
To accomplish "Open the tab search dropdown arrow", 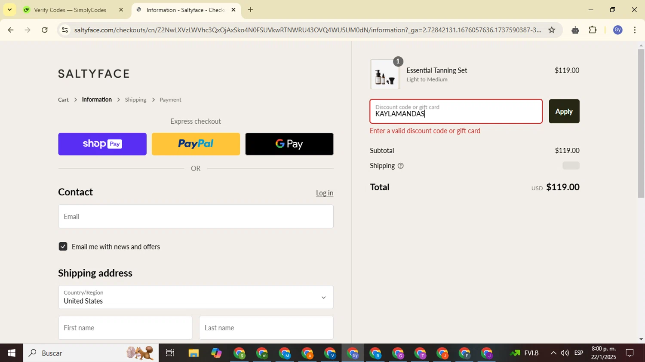I will pos(9,9).
